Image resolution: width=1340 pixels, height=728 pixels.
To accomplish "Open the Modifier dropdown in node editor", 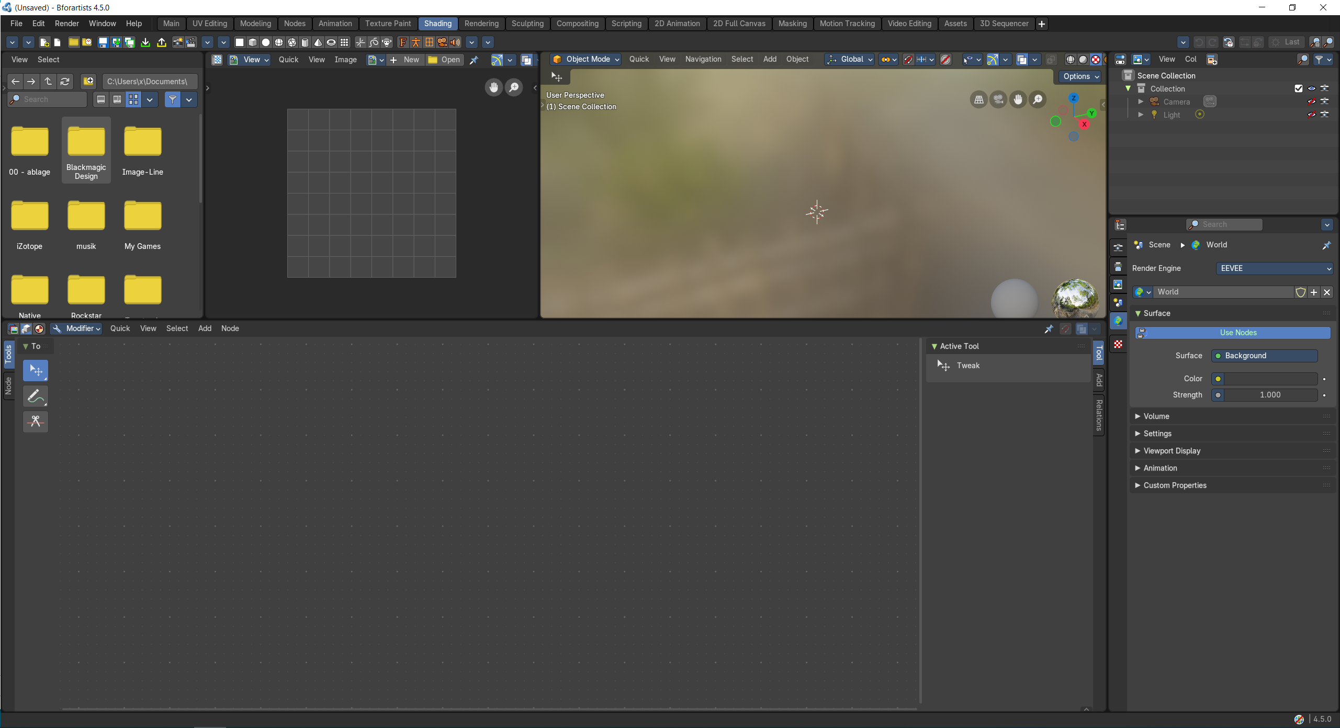I will [x=77, y=329].
